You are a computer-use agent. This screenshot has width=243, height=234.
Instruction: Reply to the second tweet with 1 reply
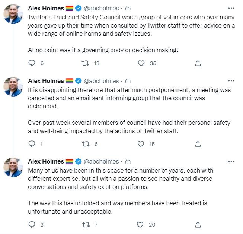[32, 144]
